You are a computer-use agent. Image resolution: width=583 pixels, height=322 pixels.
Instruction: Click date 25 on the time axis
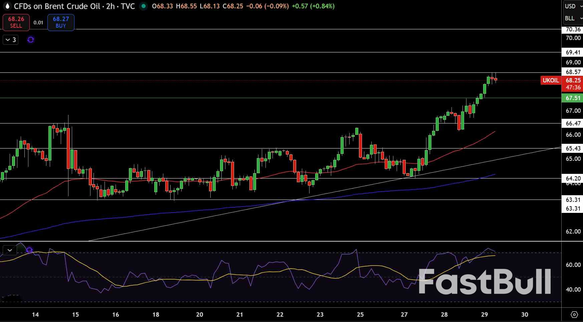click(360, 314)
